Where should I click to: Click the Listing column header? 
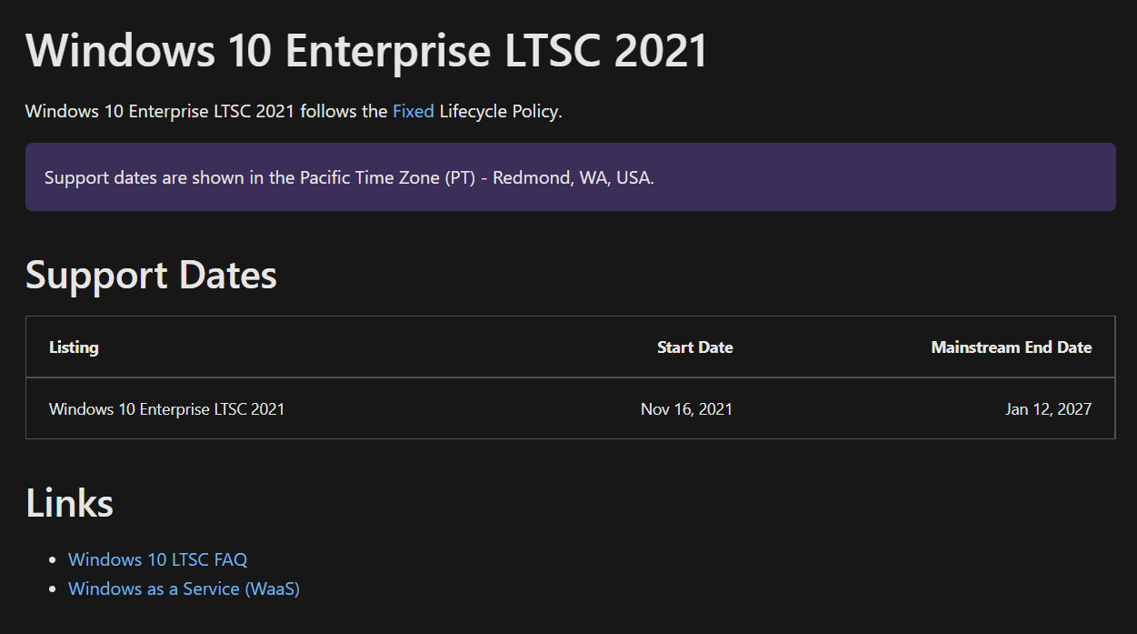click(x=74, y=347)
